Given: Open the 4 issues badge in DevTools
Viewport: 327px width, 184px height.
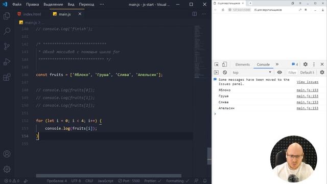Looking at the screenshot, I should pyautogui.click(x=295, y=64).
